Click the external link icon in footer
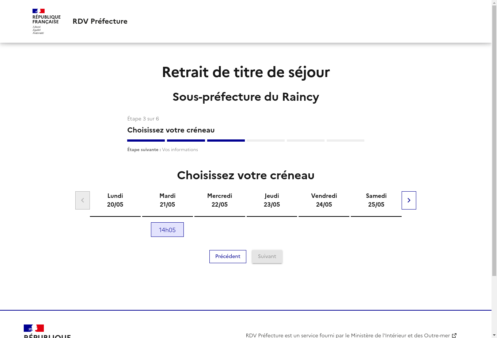The image size is (497, 338). (454, 335)
